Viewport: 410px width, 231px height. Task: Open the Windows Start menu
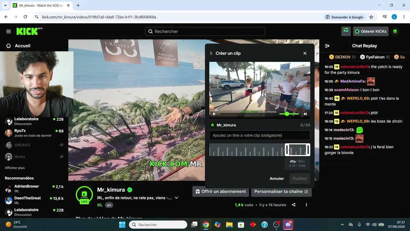point(122,225)
